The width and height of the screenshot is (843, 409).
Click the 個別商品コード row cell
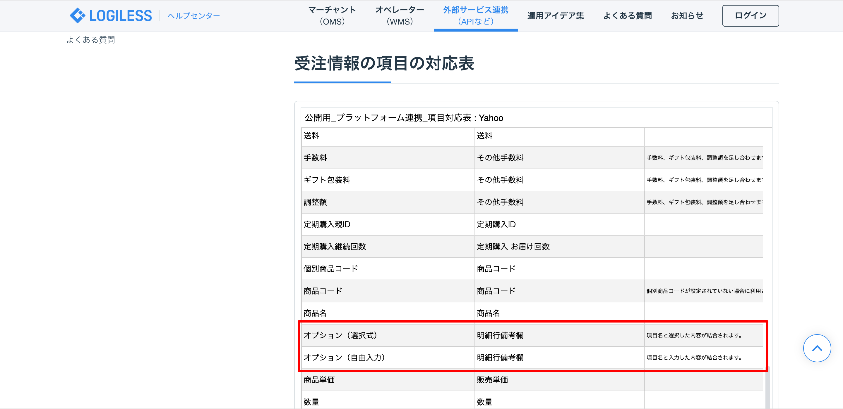330,268
